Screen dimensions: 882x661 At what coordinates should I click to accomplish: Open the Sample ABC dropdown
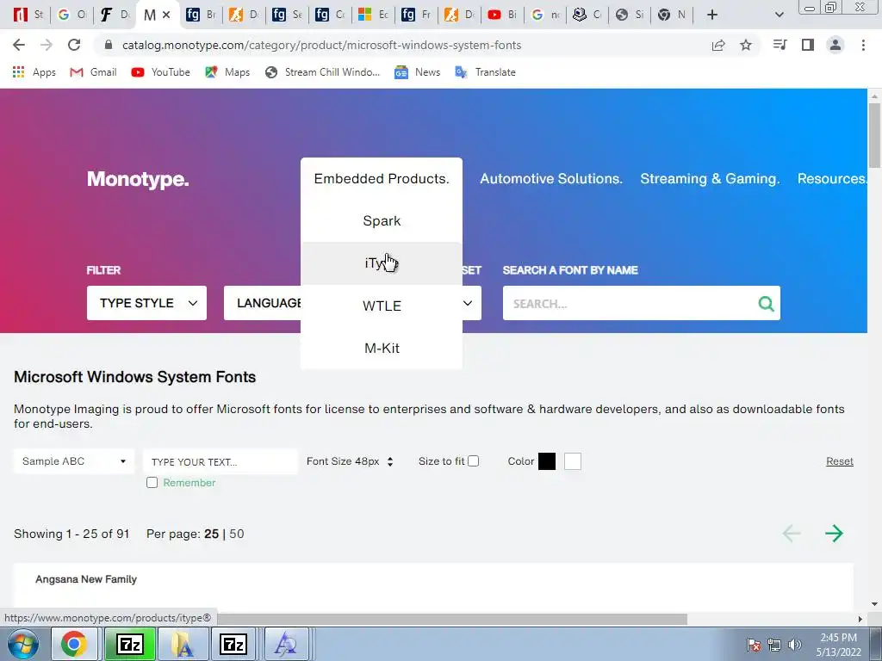pyautogui.click(x=74, y=461)
